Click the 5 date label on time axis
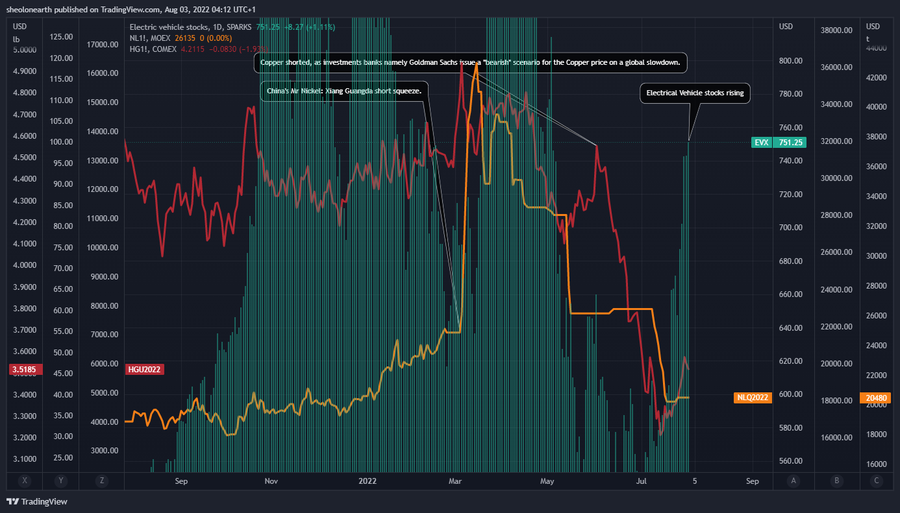The width and height of the screenshot is (900, 513). click(x=694, y=481)
